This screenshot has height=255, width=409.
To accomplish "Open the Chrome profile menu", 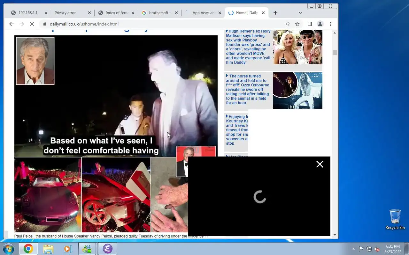I will tap(320, 24).
